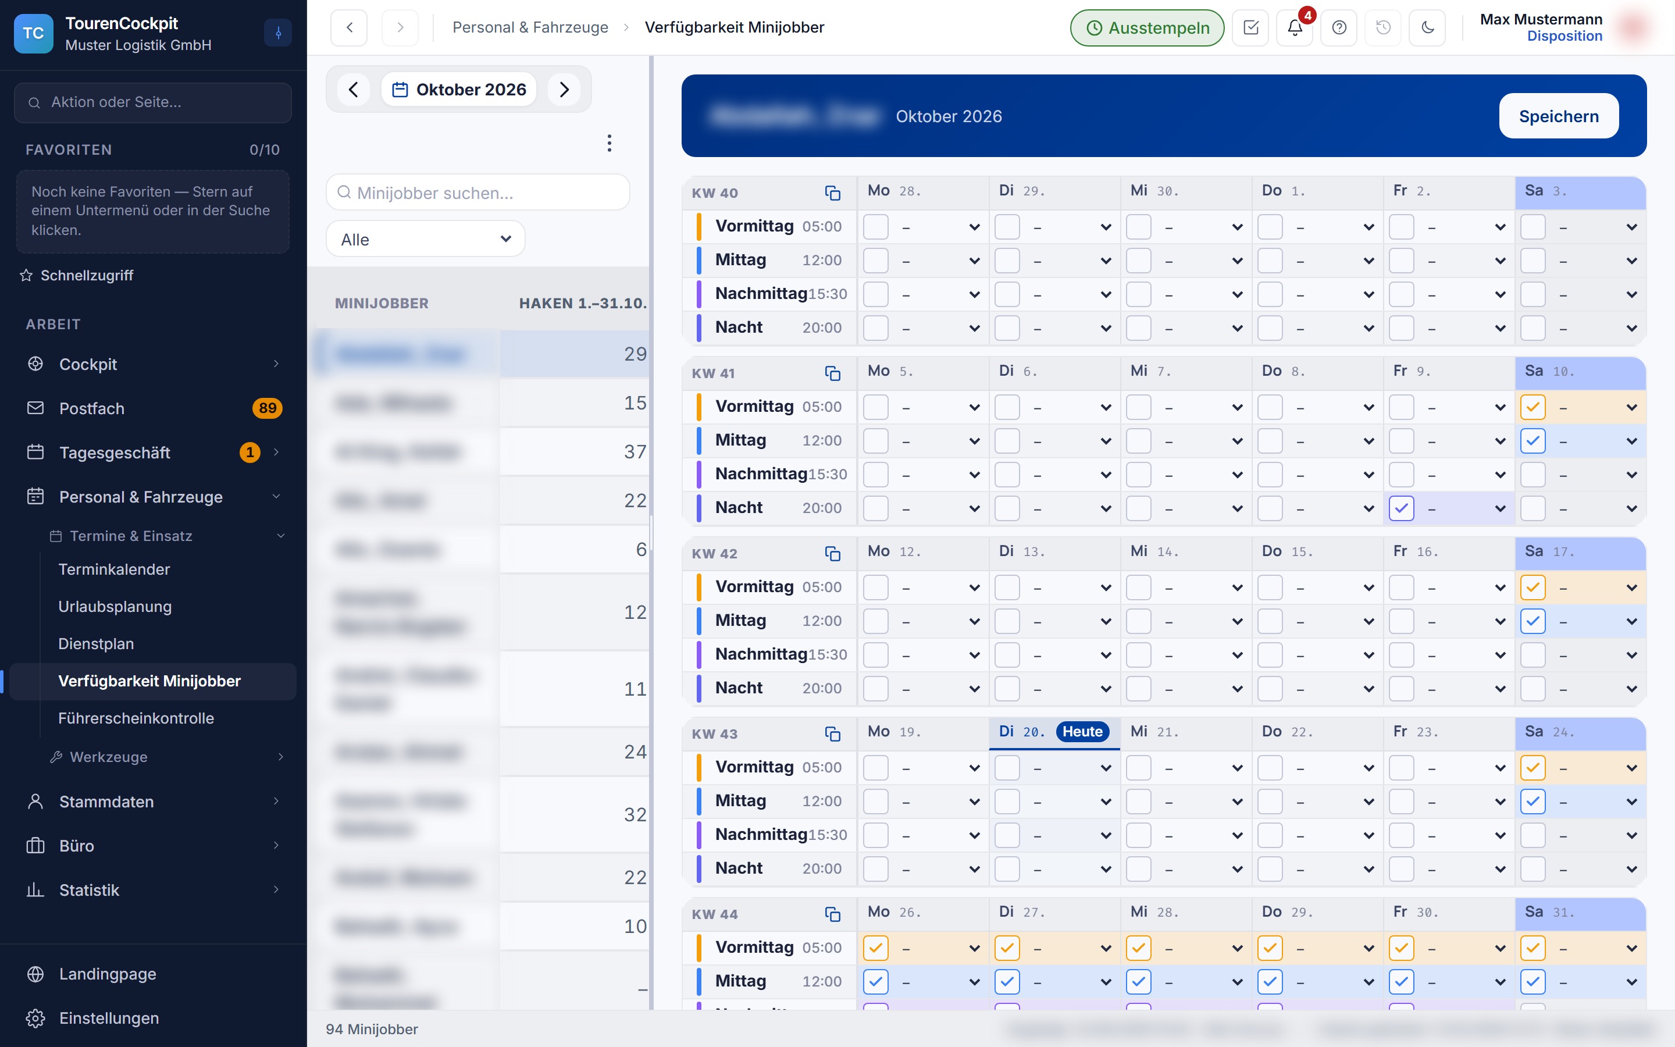This screenshot has width=1675, height=1047.
Task: Collapse Personal & Fahrzeuge sidebar section
Action: tap(154, 497)
